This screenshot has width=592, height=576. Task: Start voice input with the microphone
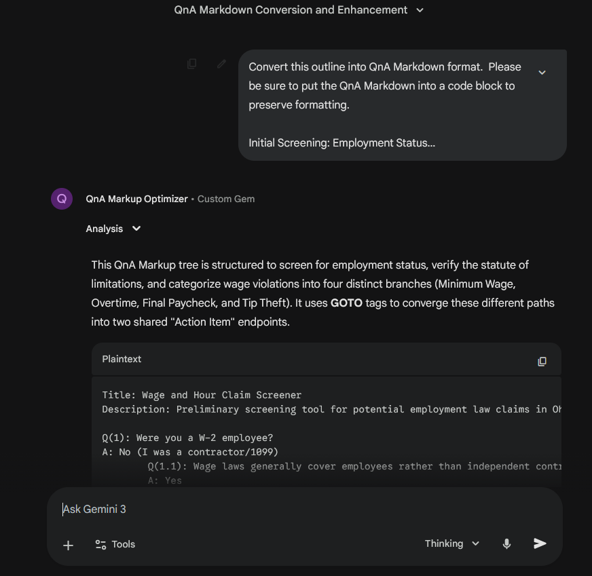coord(506,543)
